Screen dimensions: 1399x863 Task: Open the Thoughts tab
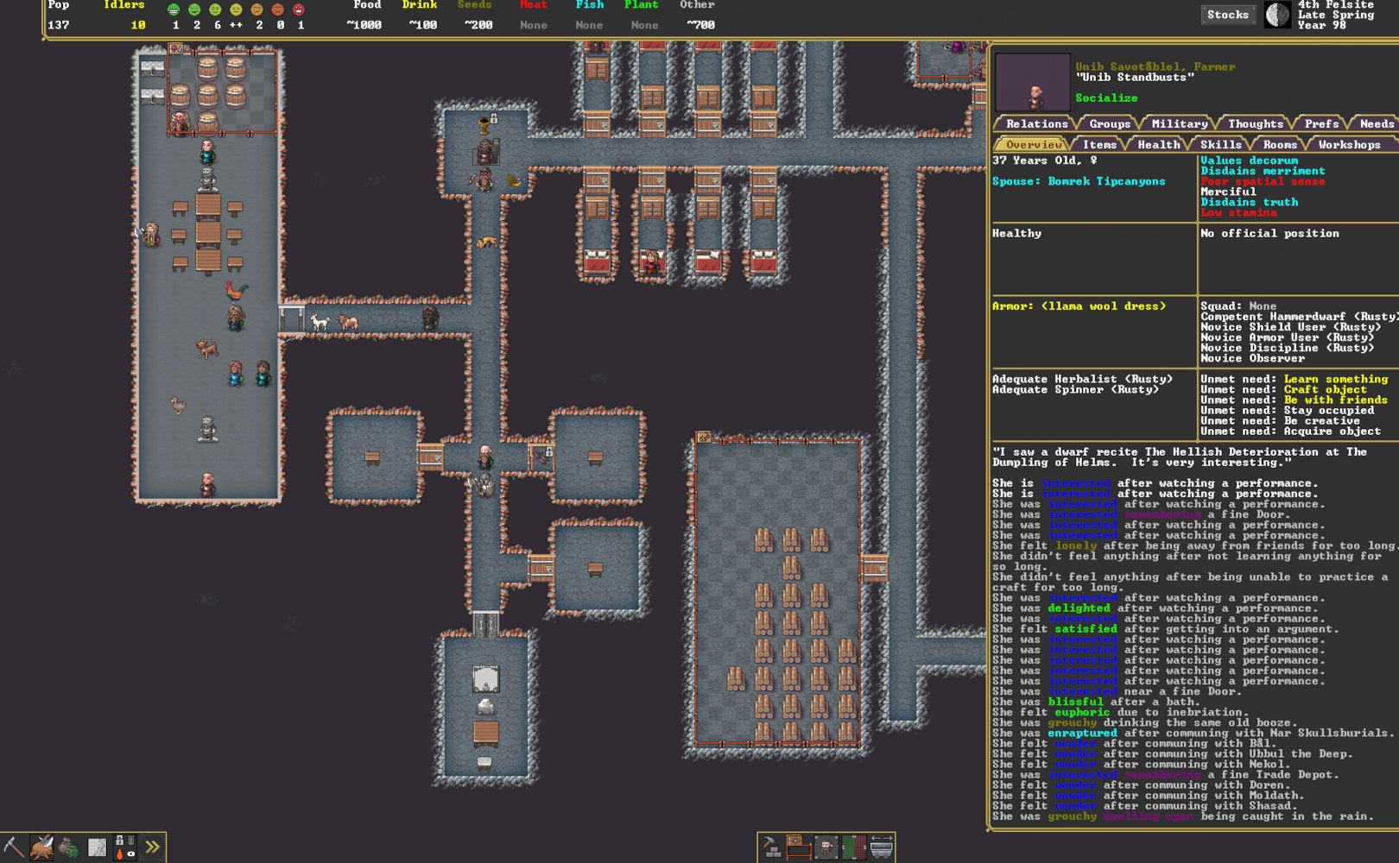coord(1256,123)
